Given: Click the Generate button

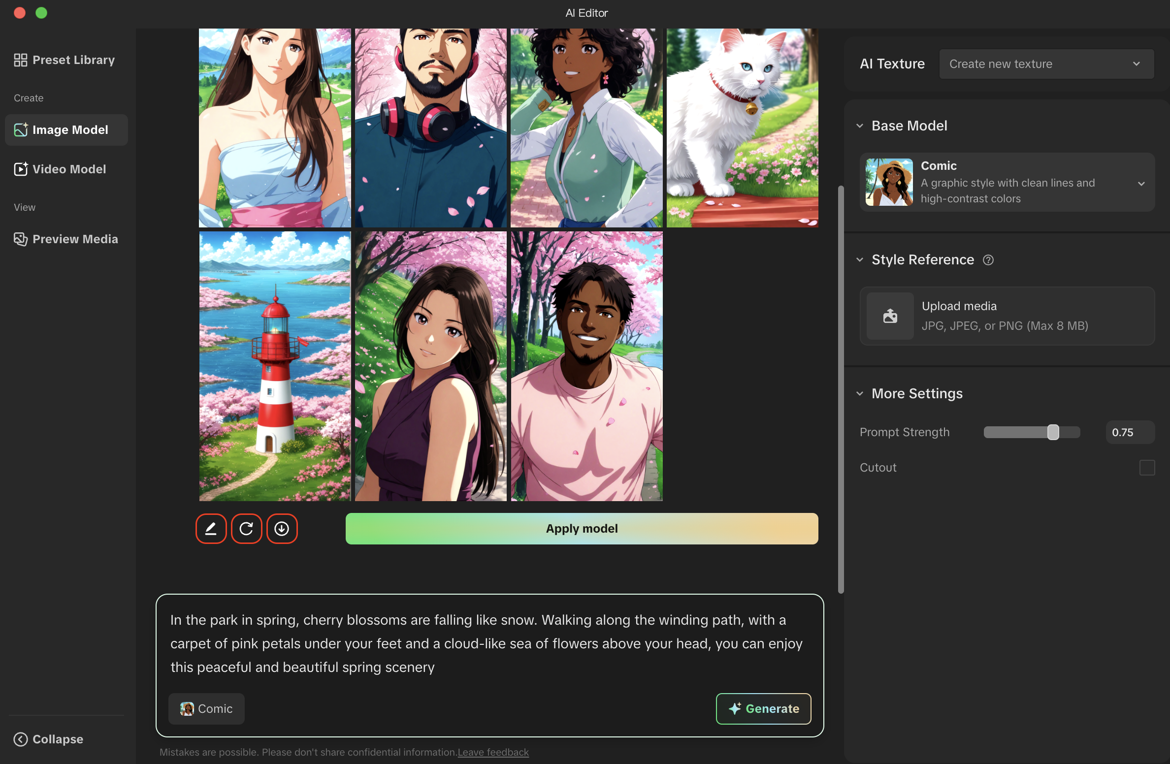Looking at the screenshot, I should [x=763, y=709].
